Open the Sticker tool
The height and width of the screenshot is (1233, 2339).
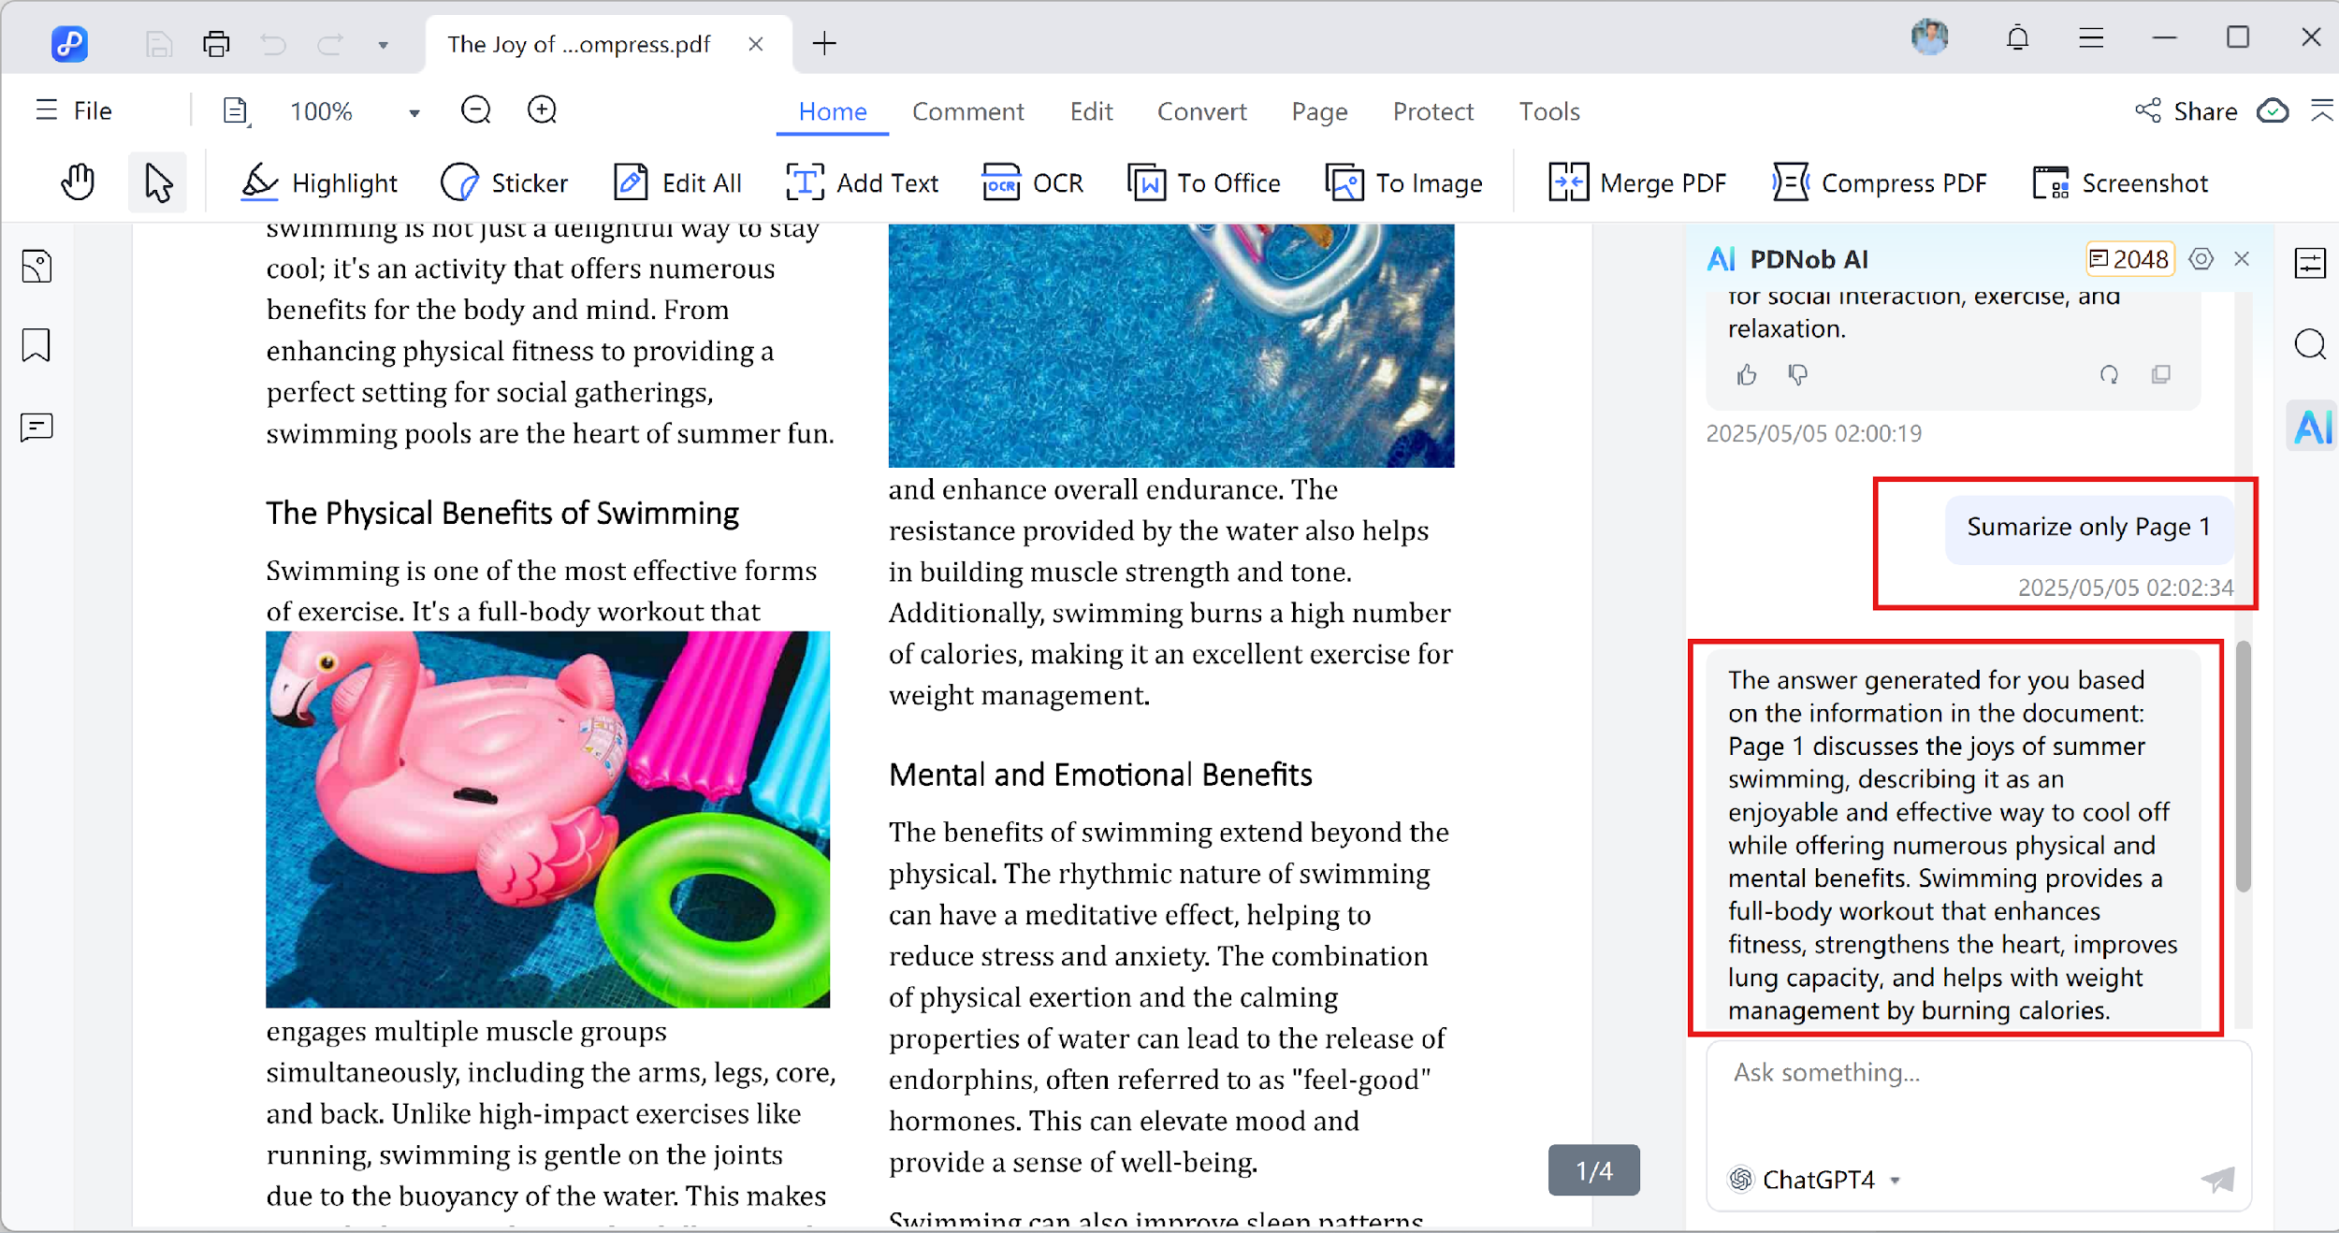click(504, 182)
